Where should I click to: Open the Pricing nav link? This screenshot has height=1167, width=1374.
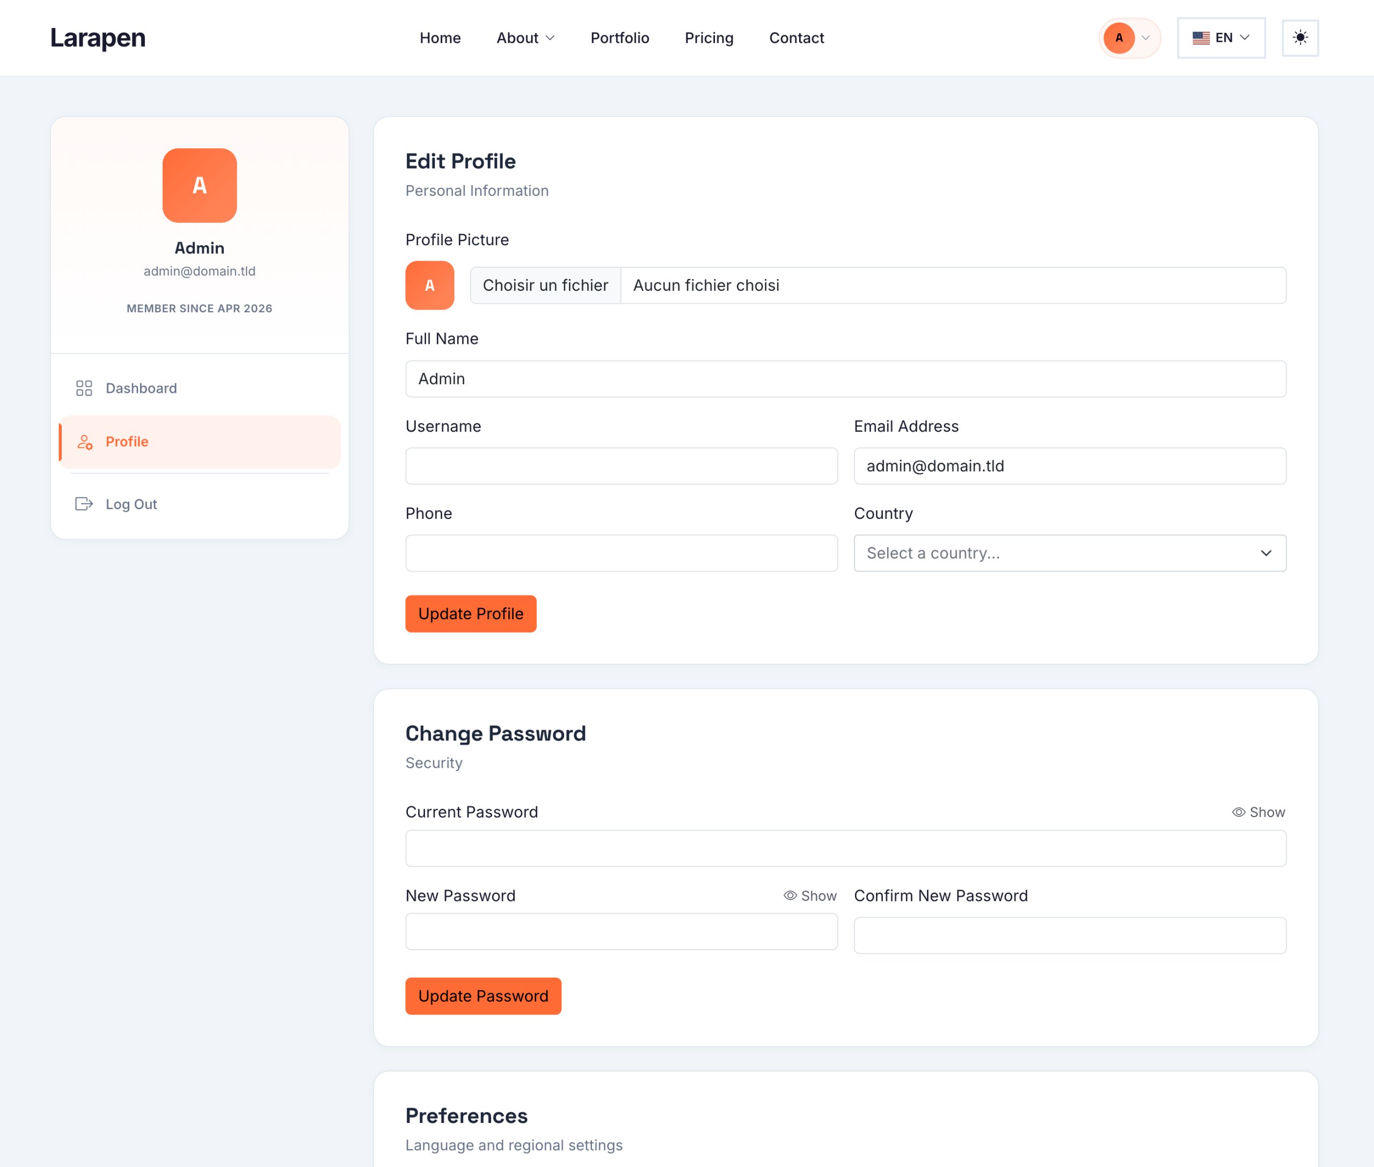click(x=709, y=38)
